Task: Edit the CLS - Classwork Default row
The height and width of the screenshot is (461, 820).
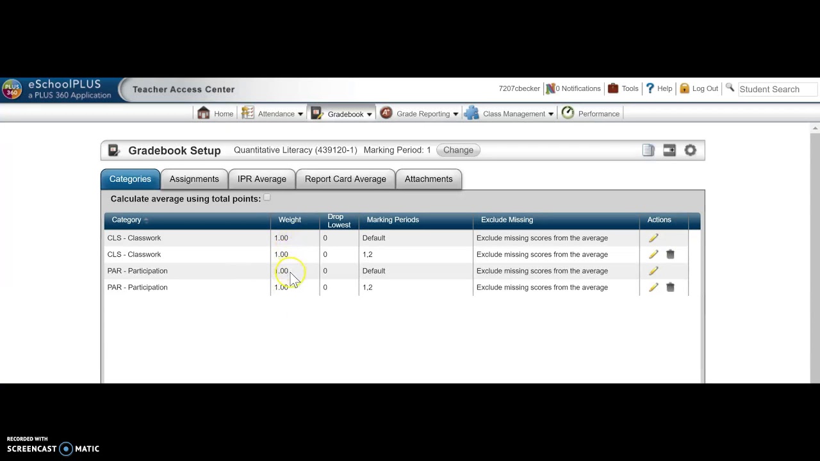Action: [653, 238]
